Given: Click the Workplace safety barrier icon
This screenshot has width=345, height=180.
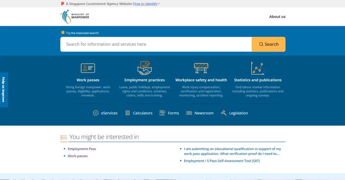Looking at the screenshot, I should (201, 68).
